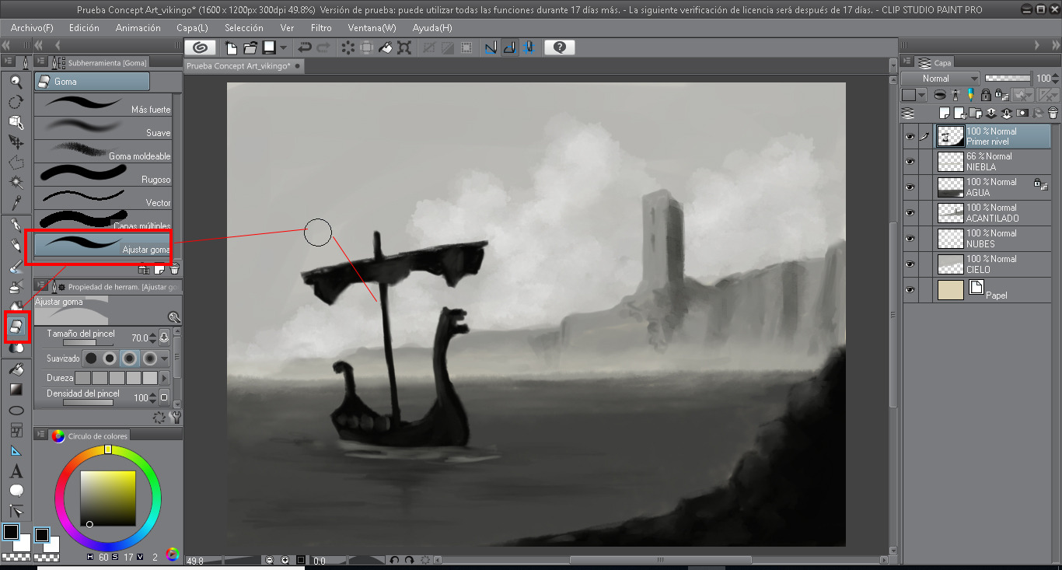
Task: Select the Airbrush tool
Action: tap(16, 287)
